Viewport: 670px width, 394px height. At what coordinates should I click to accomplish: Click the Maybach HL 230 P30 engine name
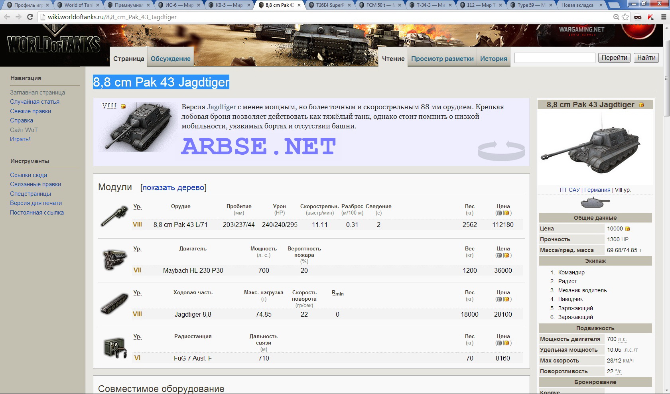point(193,270)
